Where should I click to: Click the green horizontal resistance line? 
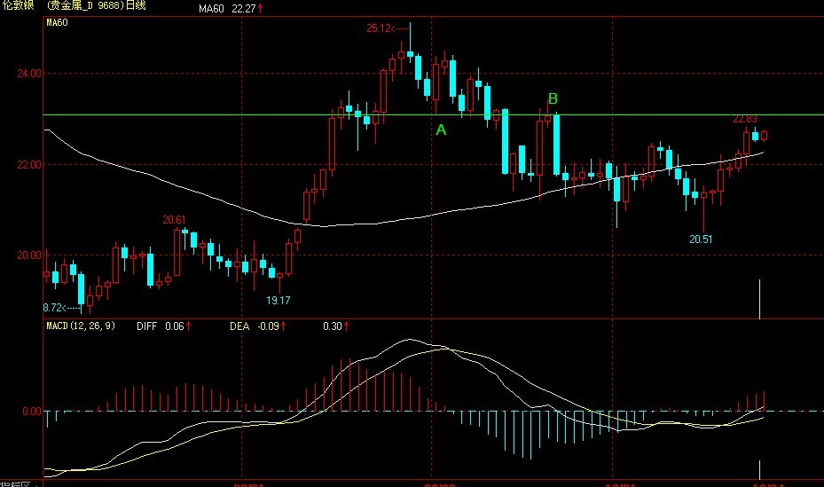coord(433,114)
